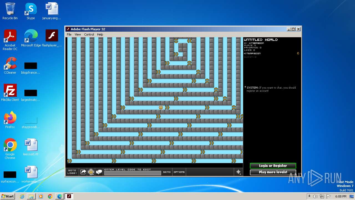The width and height of the screenshot is (355, 200).
Task: Open leecould.rtf document
Action: [31, 147]
